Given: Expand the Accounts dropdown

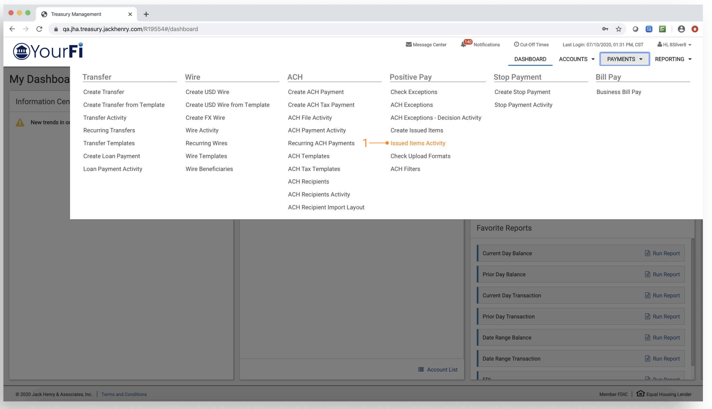Looking at the screenshot, I should 576,59.
